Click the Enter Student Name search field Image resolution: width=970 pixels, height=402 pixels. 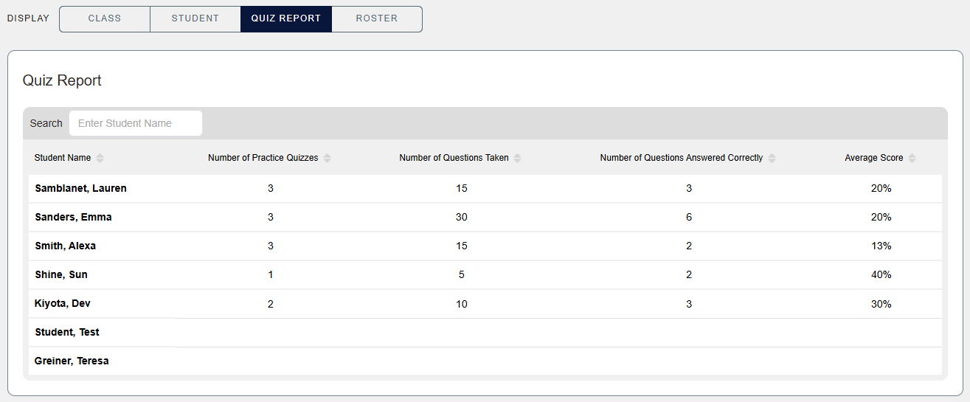[x=136, y=123]
